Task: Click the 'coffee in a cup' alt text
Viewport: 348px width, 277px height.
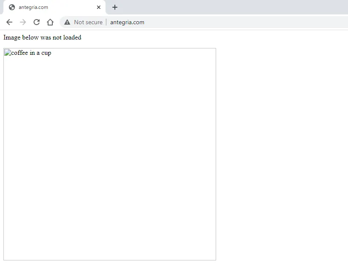Action: 31,53
